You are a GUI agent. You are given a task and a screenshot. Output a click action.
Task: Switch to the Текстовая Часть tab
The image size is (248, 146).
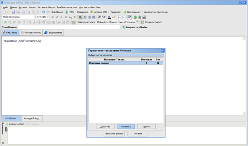coord(31,33)
